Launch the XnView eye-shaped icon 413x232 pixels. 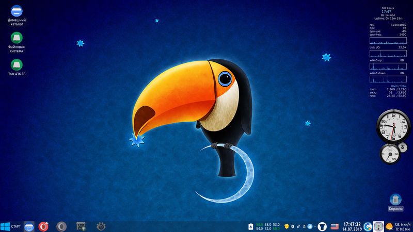101,226
